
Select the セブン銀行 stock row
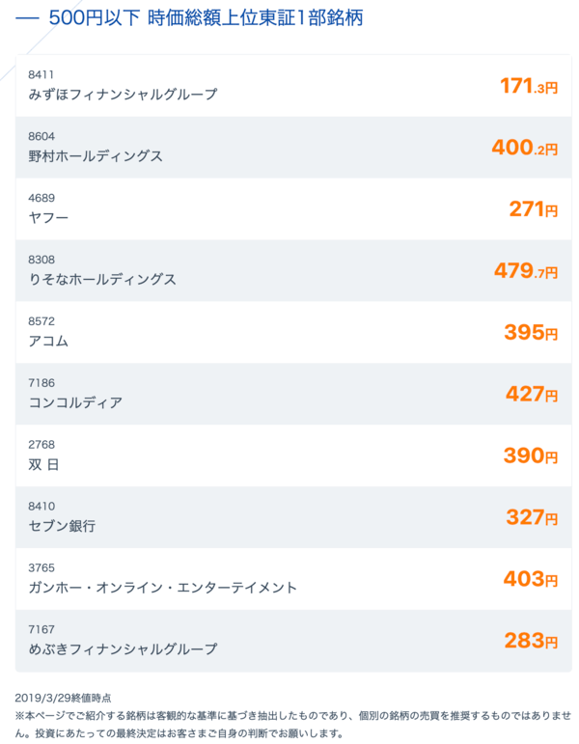tap(293, 517)
